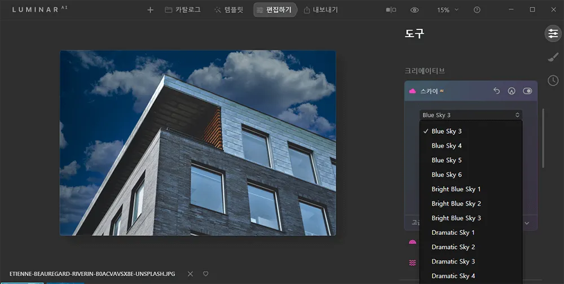Choose Bright Blue Sky 2 sky option
Viewport: 564px width, 284px height.
pyautogui.click(x=456, y=203)
